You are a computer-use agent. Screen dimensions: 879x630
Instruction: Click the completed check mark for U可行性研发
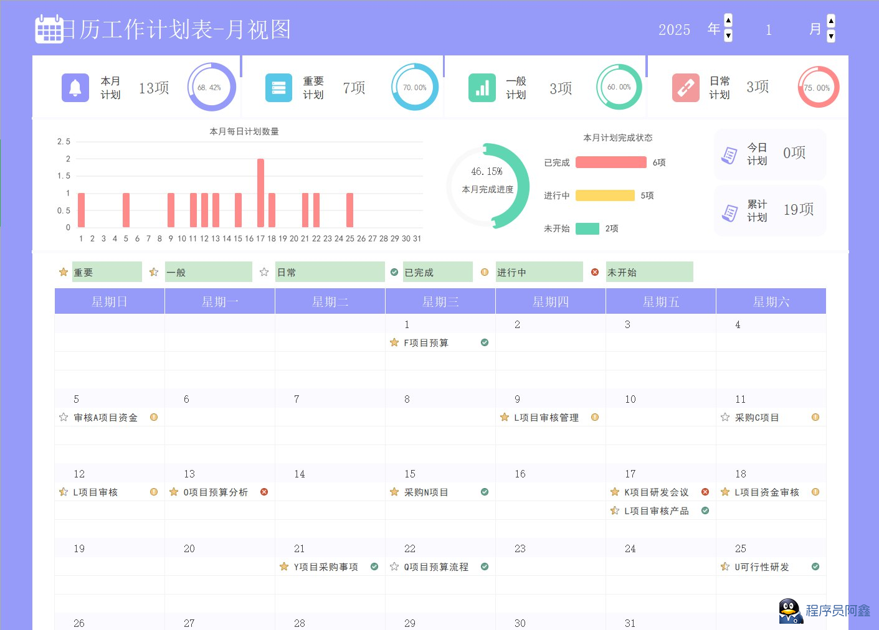pos(815,567)
